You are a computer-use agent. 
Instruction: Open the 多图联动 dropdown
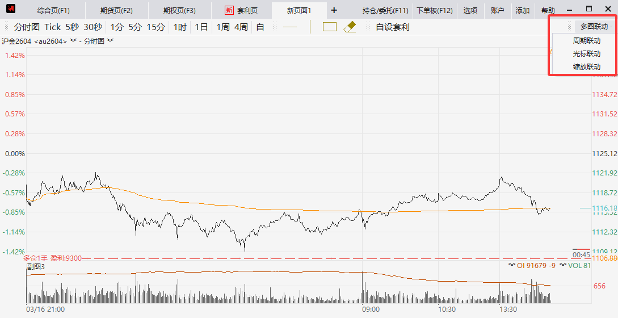click(x=594, y=27)
